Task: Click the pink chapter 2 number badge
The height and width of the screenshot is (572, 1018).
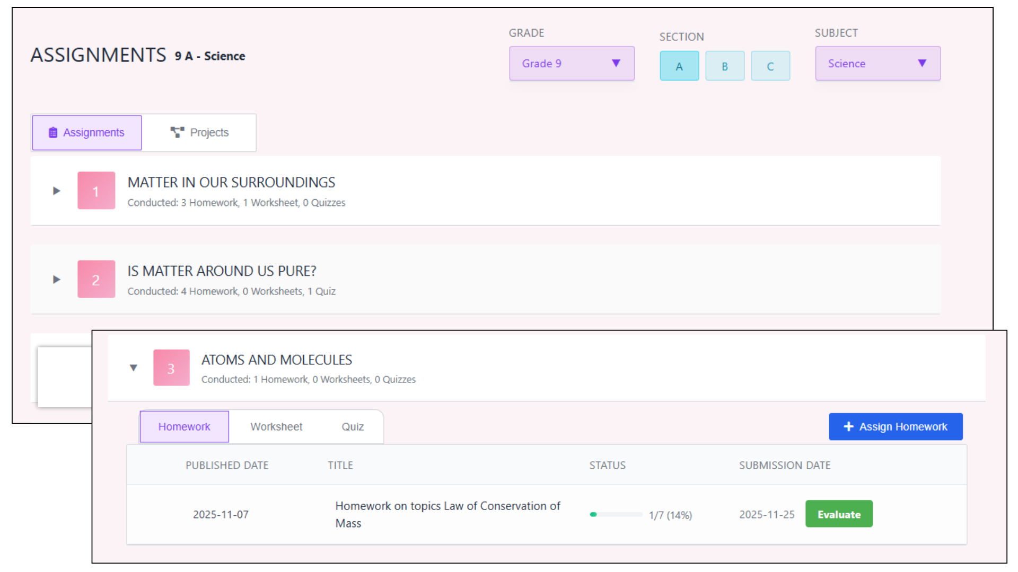Action: (x=96, y=279)
